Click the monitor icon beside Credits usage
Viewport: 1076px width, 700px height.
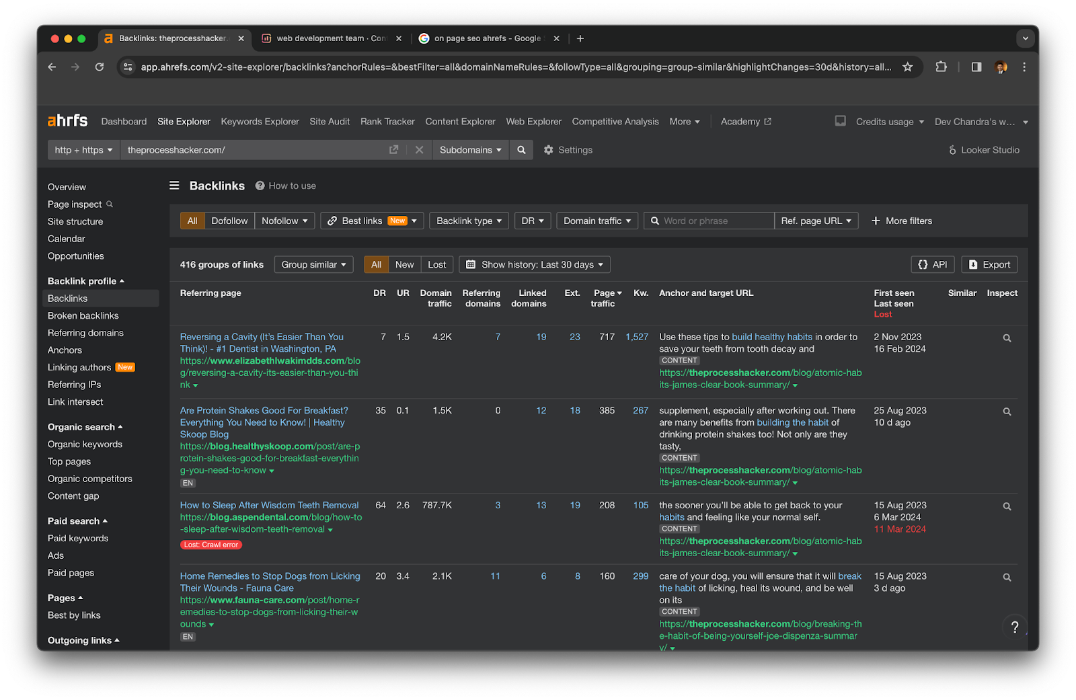[x=841, y=121]
